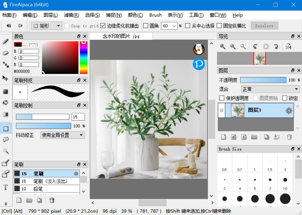Click the rainbow hue slider strip
Viewport: 302px width, 215px height.
point(84,58)
